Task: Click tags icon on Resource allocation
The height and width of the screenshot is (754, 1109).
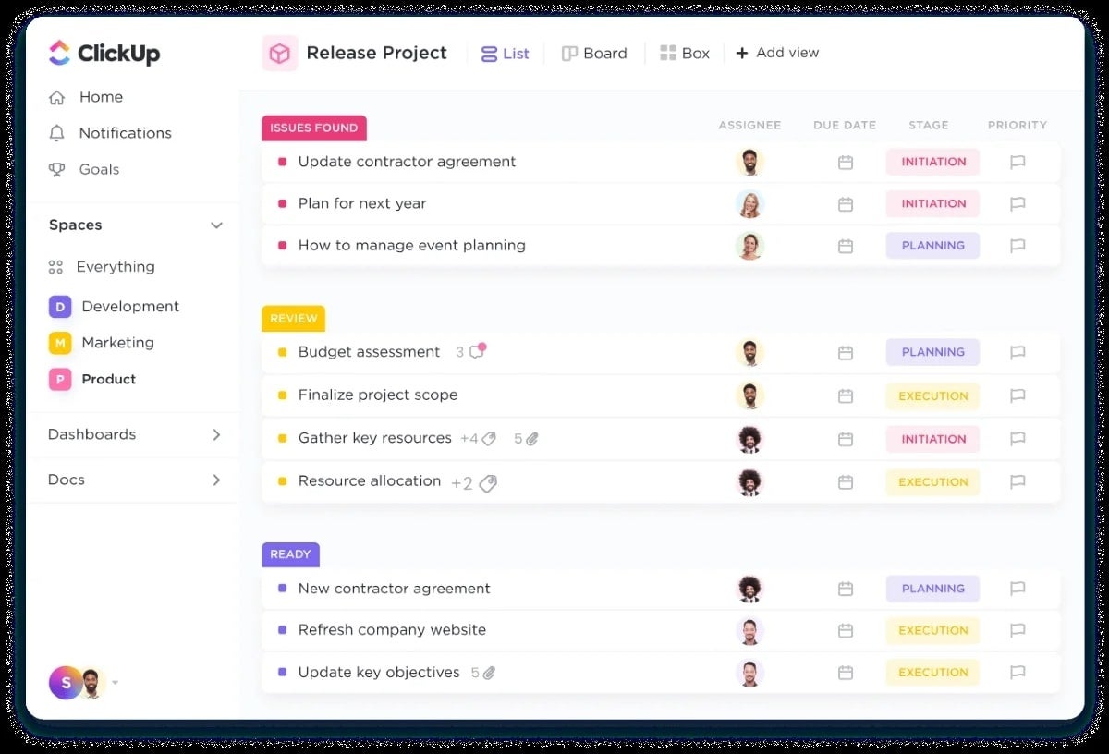Action: (x=488, y=483)
